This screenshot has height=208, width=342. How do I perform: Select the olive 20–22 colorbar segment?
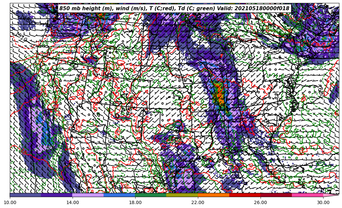pos(182,195)
